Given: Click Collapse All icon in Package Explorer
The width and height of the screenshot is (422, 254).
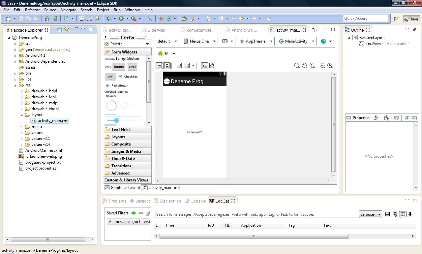Looking at the screenshot, I should coord(60,30).
